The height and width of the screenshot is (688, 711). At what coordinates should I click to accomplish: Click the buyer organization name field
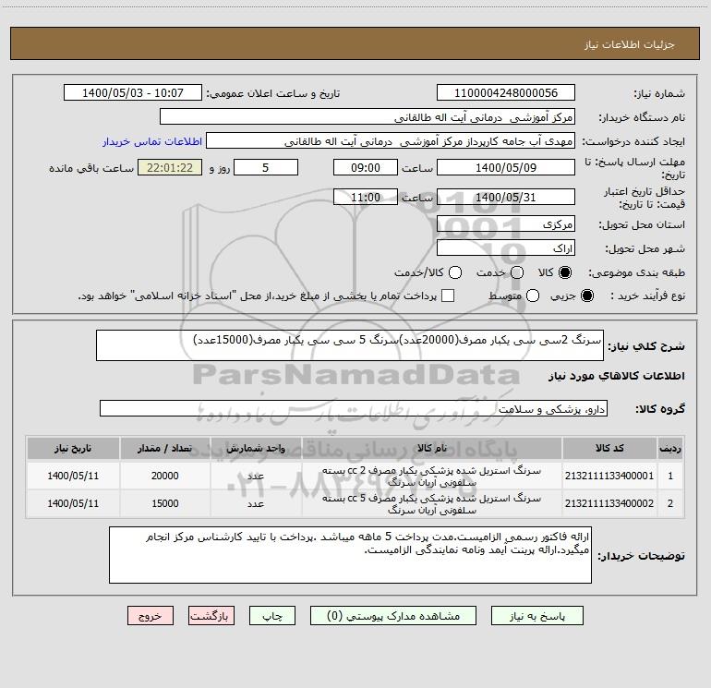pyautogui.click(x=368, y=116)
